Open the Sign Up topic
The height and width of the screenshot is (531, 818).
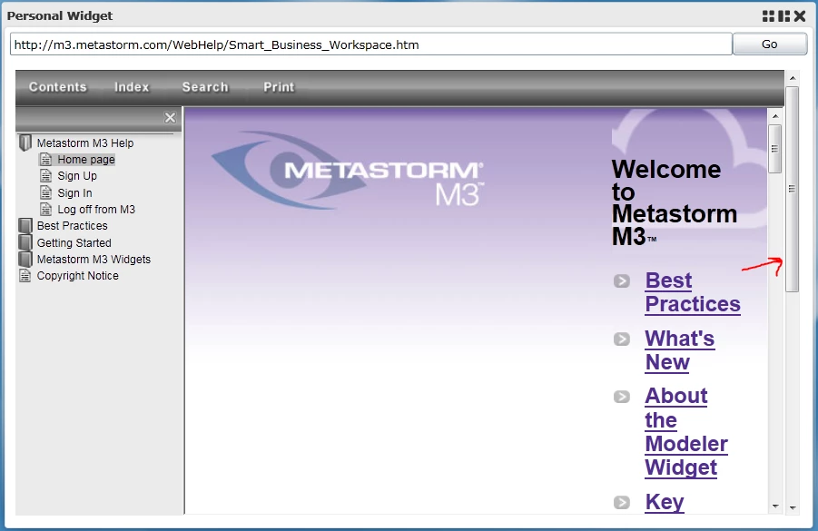[x=77, y=176]
